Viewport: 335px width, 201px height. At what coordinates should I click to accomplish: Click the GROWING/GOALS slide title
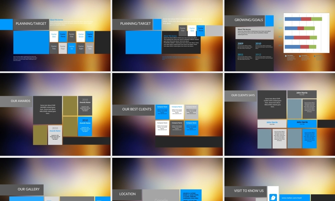tap(249, 20)
